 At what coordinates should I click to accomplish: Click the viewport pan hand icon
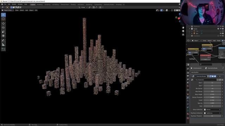tap(183, 27)
